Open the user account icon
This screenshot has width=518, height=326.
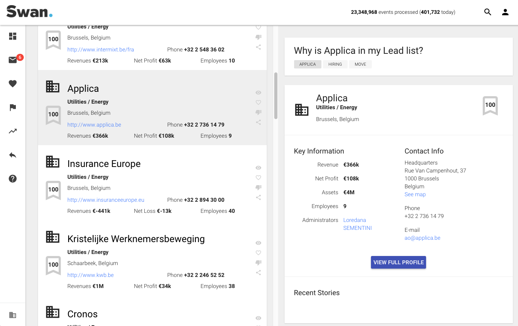pos(505,12)
